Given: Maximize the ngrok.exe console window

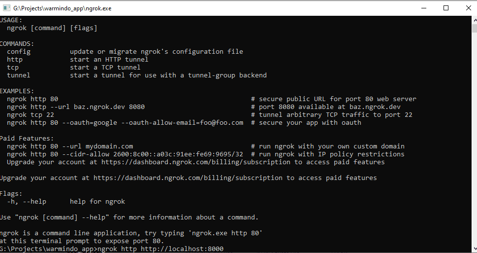Looking at the screenshot, I should (x=446, y=8).
